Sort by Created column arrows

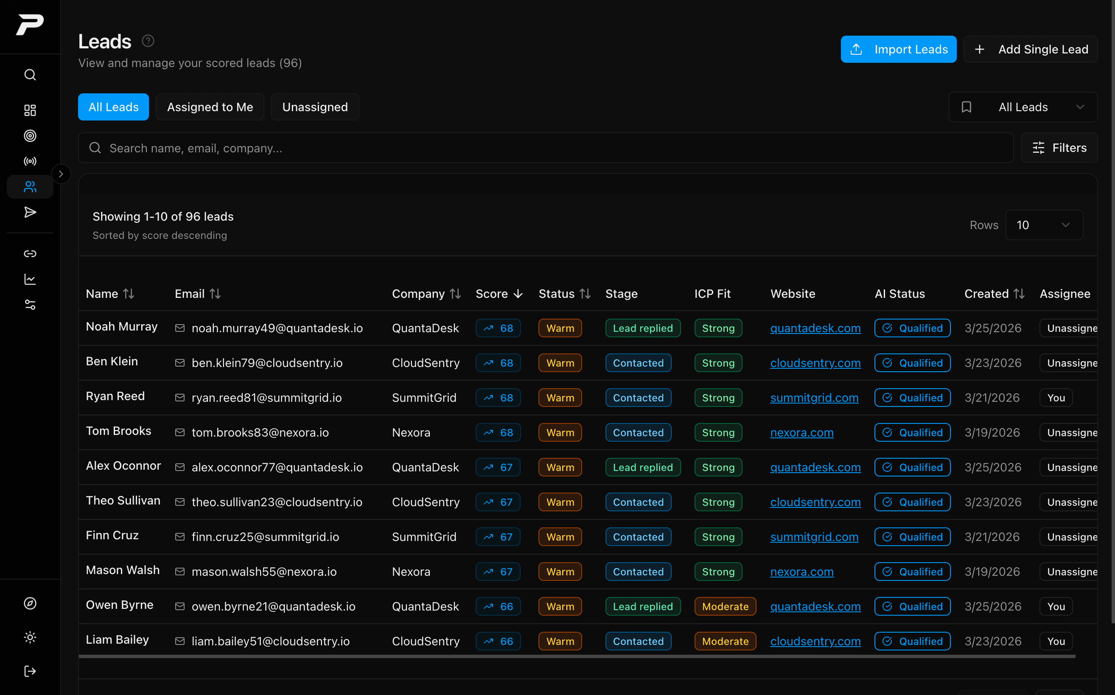1019,294
